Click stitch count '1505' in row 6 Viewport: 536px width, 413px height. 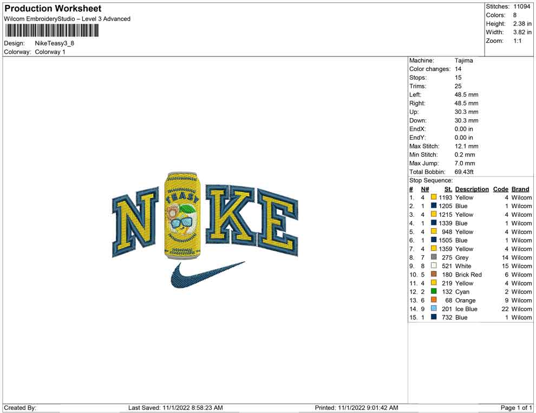click(446, 240)
